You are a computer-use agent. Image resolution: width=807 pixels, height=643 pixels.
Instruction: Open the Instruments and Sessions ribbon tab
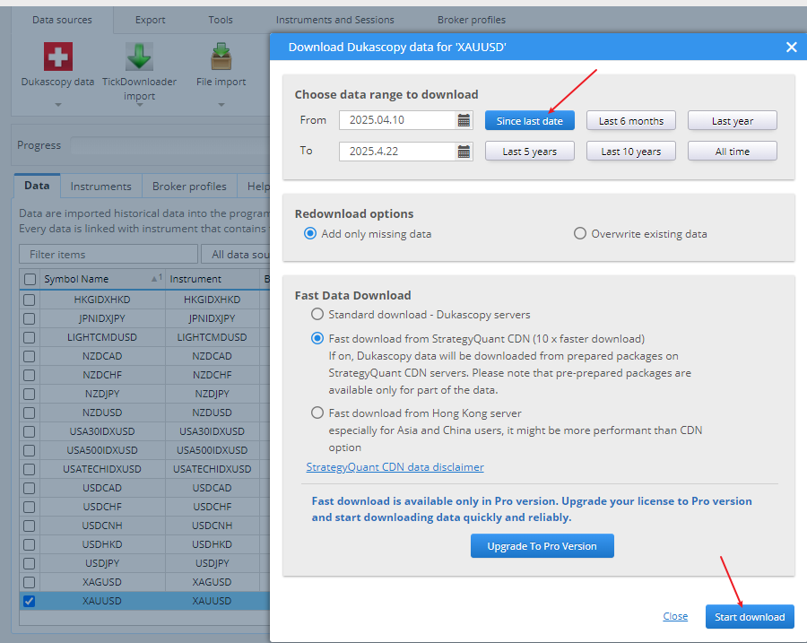(x=335, y=20)
